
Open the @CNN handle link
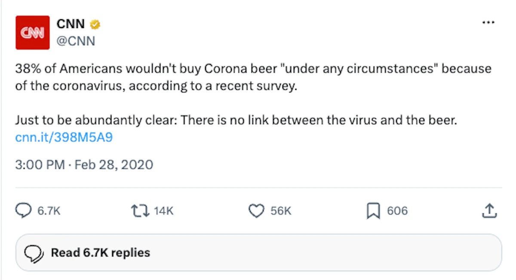point(76,41)
